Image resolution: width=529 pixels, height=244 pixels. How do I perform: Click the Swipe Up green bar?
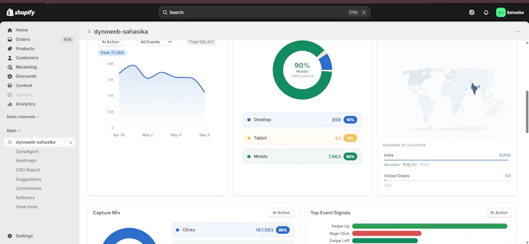[429, 226]
